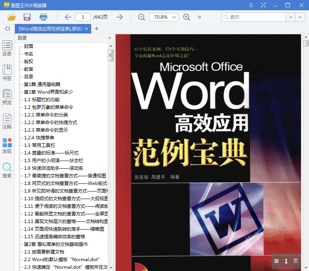Select 第1章 Word界面知多少 entry

[48, 92]
